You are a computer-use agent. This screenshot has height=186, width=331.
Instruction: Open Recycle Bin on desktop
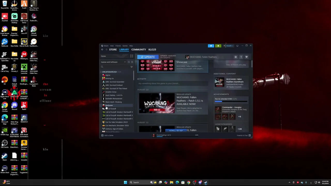coord(5,5)
